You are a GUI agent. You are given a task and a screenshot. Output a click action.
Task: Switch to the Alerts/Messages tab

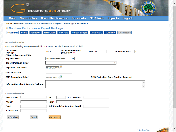(79, 32)
